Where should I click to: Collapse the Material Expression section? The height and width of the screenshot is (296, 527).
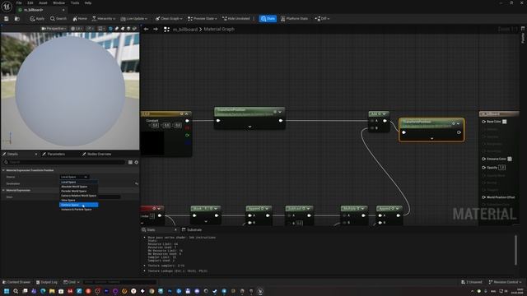pos(3,190)
